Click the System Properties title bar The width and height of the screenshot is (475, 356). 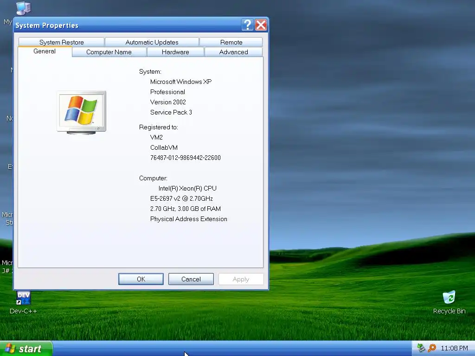tap(127, 25)
